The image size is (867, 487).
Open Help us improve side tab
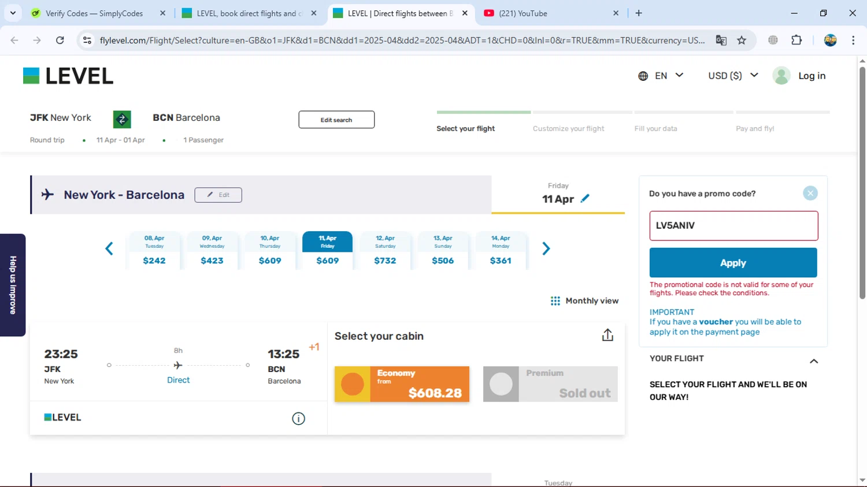click(x=13, y=285)
